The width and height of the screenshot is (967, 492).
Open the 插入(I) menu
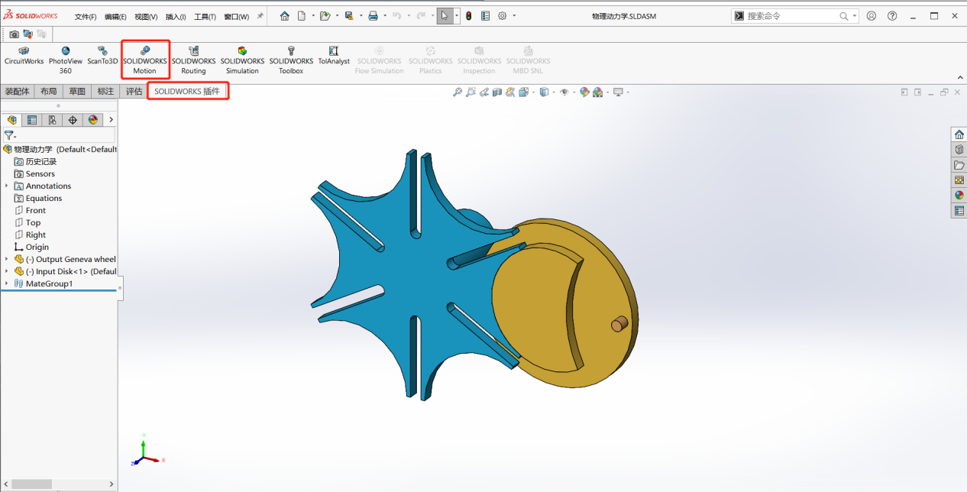pos(177,15)
